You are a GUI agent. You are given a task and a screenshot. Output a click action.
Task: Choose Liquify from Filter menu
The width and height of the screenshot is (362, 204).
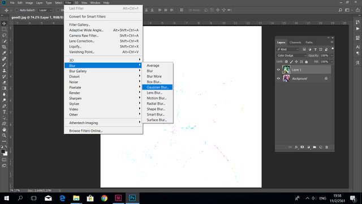[103, 46]
